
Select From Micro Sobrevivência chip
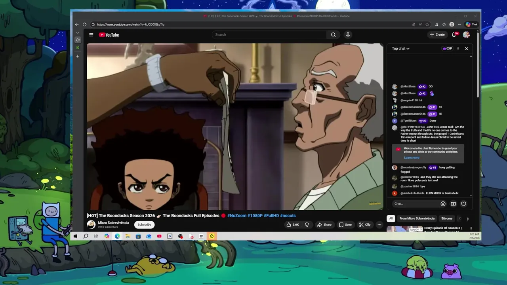(x=417, y=218)
